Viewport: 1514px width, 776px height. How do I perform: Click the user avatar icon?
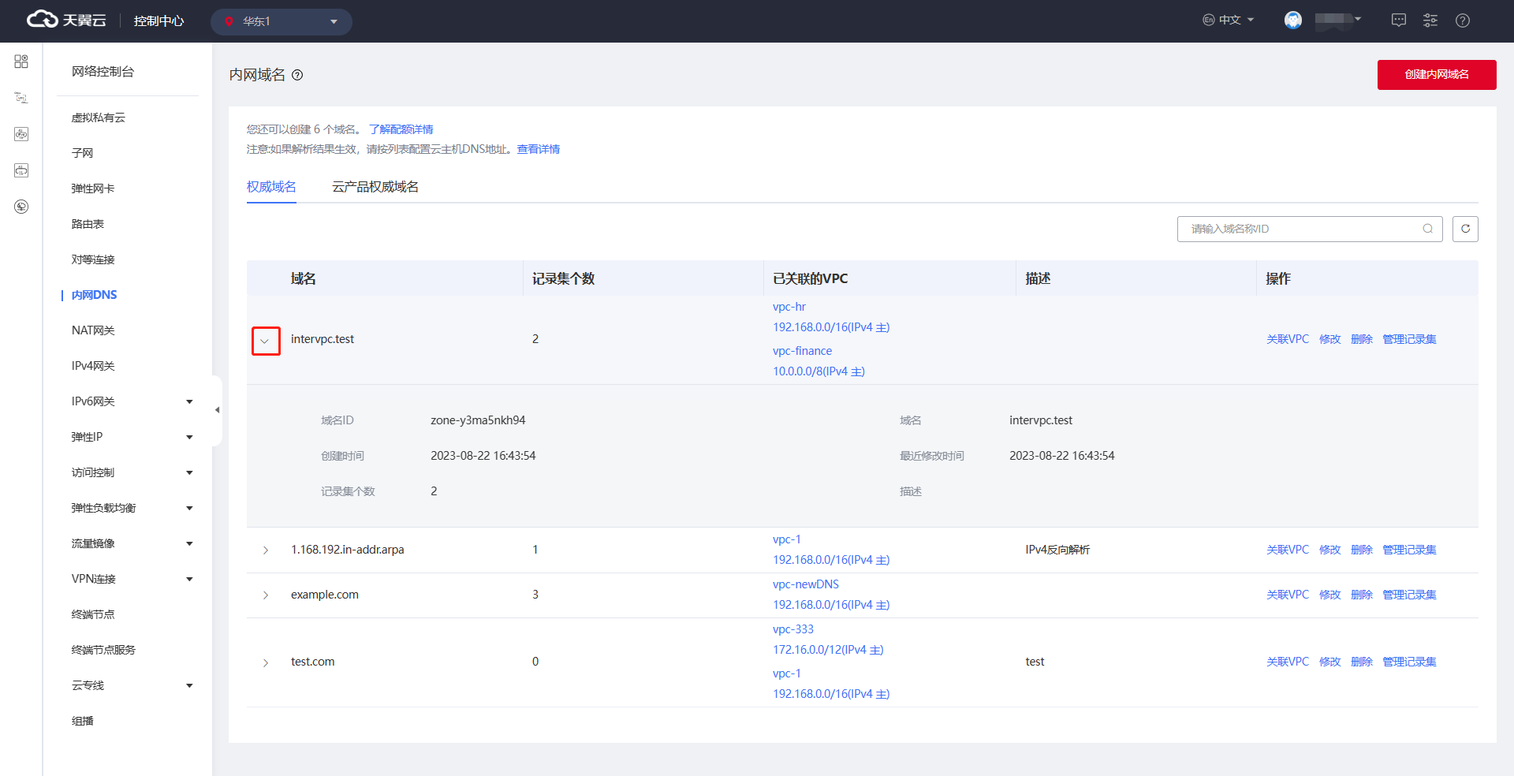(1292, 21)
